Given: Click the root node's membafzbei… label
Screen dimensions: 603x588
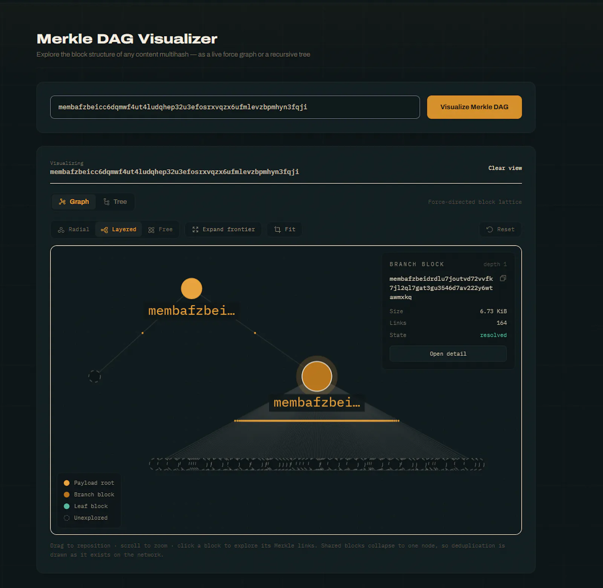Looking at the screenshot, I should point(191,311).
